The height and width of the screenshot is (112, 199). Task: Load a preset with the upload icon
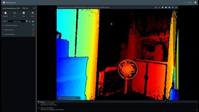click(x=30, y=21)
